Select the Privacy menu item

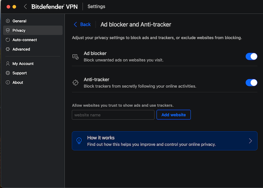click(x=33, y=30)
